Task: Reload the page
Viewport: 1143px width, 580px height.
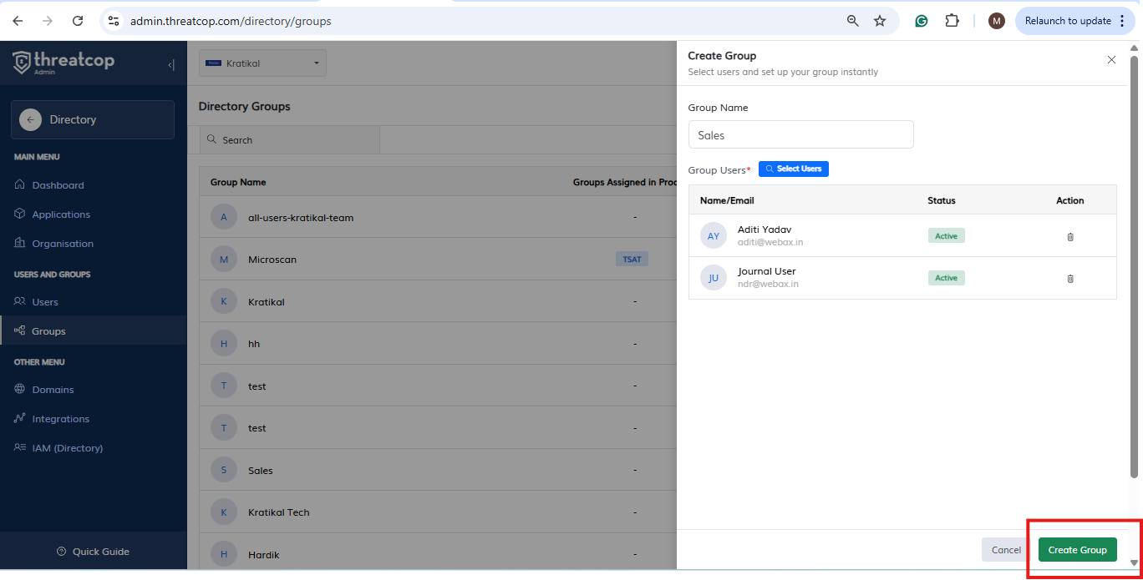Action: 78,21
